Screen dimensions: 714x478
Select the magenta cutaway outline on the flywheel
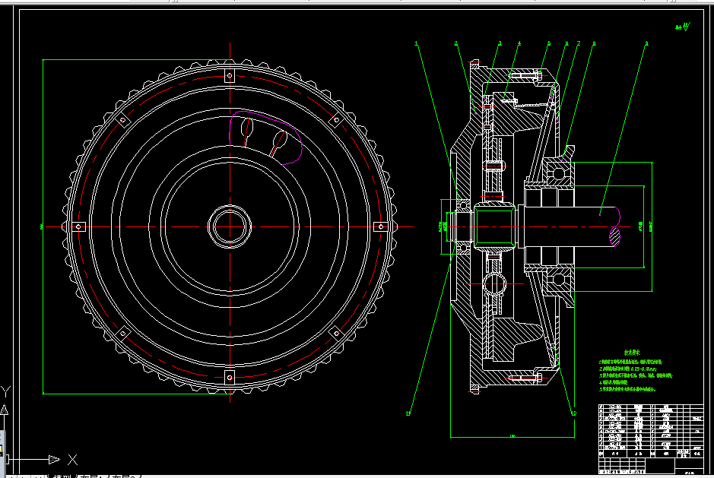[265, 137]
